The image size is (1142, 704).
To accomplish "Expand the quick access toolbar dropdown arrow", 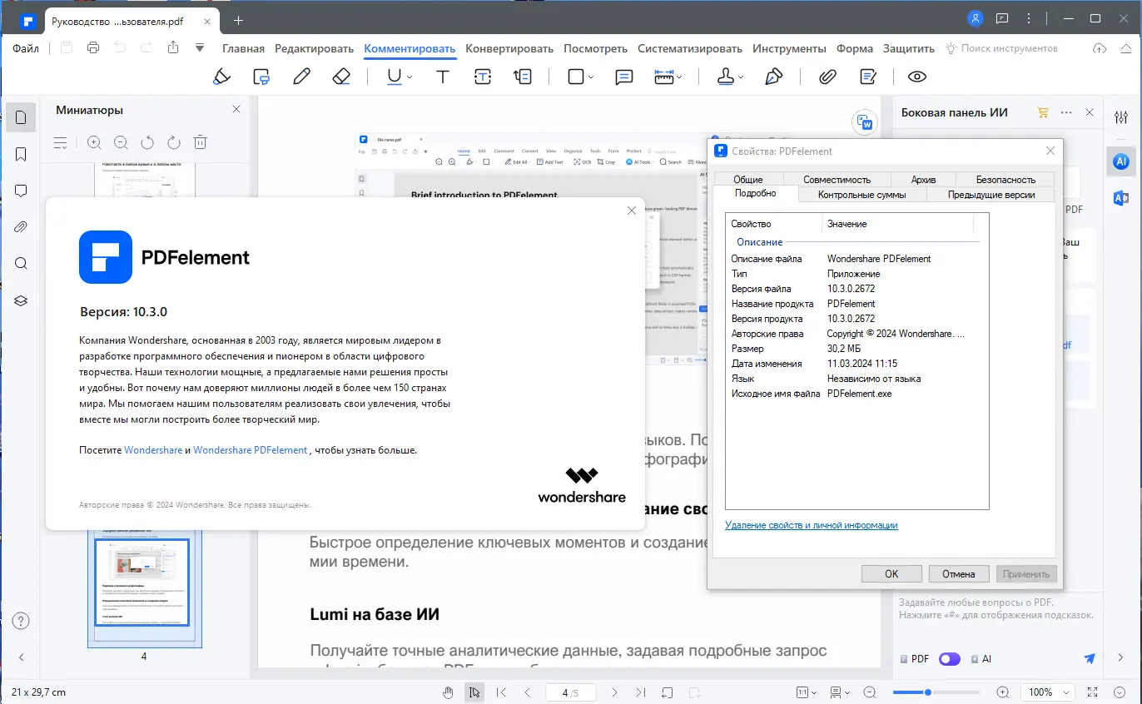I will 200,47.
